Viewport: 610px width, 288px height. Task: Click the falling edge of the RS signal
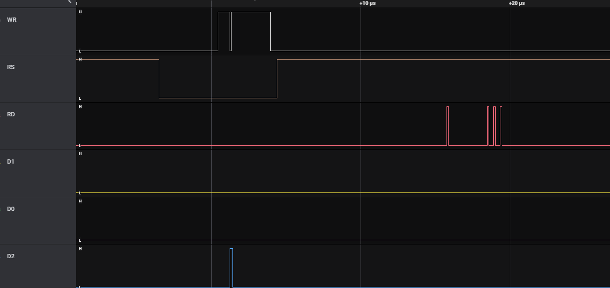click(159, 78)
